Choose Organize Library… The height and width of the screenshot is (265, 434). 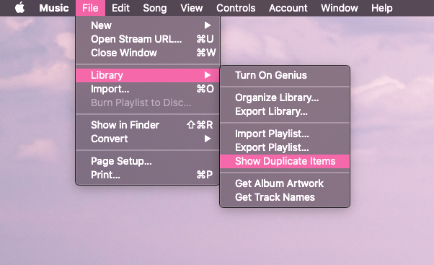click(285, 97)
